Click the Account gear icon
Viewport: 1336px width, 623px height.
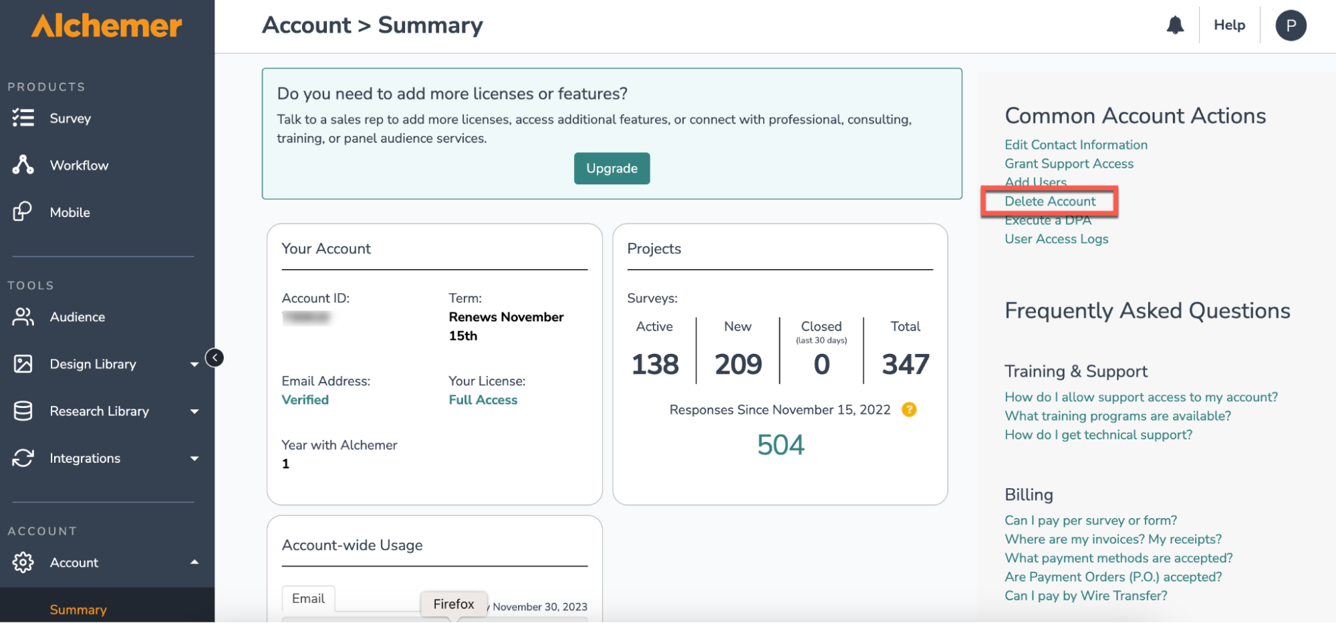[x=23, y=562]
